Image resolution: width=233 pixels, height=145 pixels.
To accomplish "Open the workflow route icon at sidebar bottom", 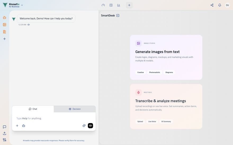I will coord(5,140).
